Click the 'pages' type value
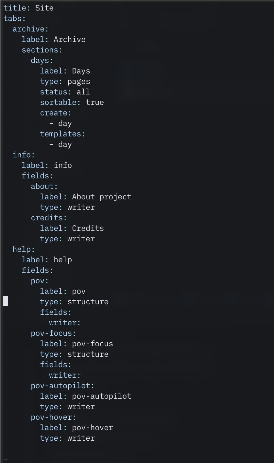 [79, 81]
